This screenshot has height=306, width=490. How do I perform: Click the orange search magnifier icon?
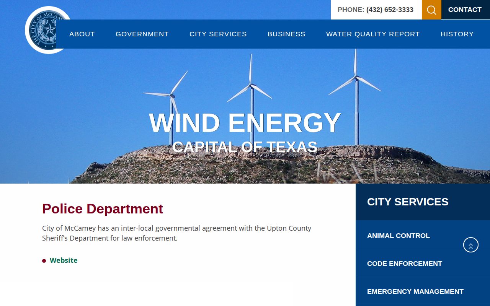[431, 10]
